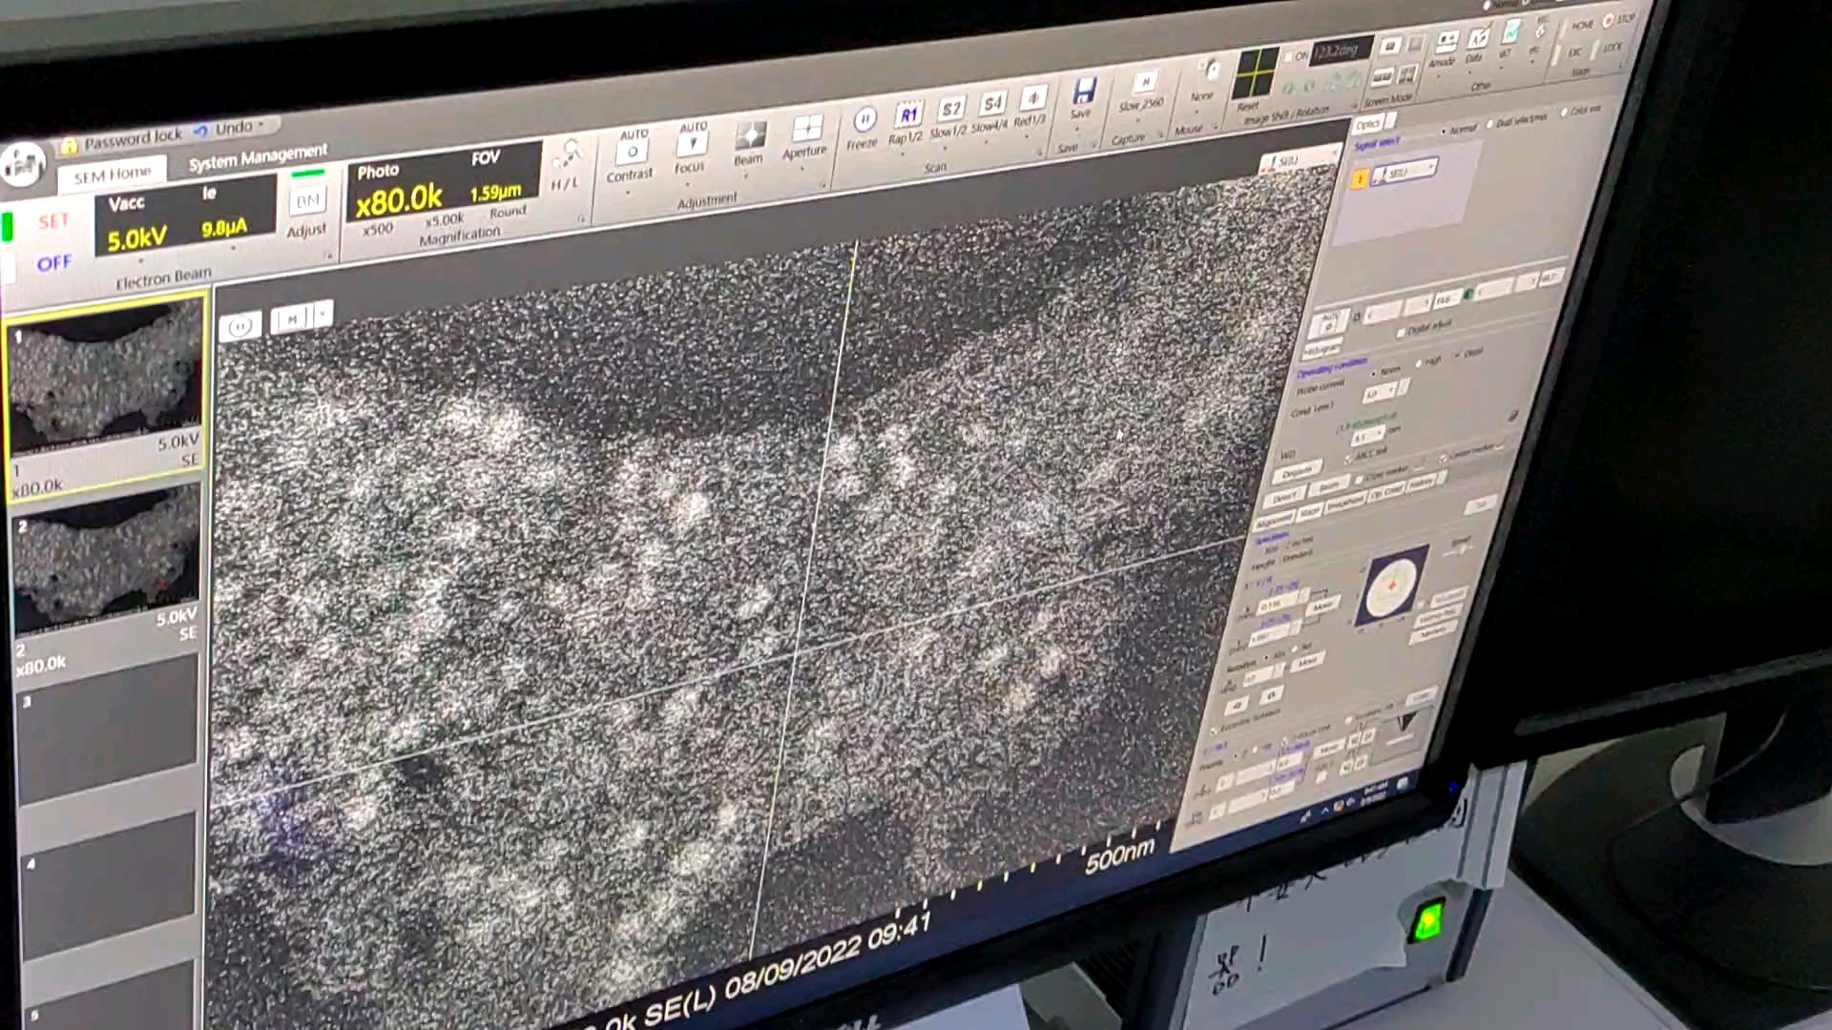The image size is (1832, 1030).
Task: Click the x500 preset magnification
Action: tap(377, 230)
